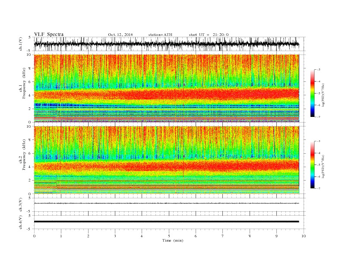This screenshot has height=265, width=342.
Task: Click the ch.2 spectrogram red band near 4 kHz
Action: click(166, 167)
